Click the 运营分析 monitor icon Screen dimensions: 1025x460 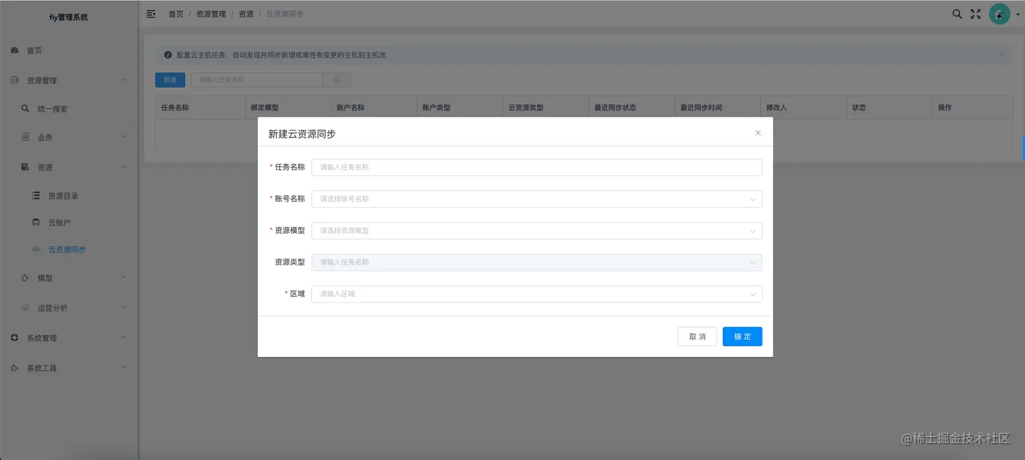pyautogui.click(x=25, y=308)
